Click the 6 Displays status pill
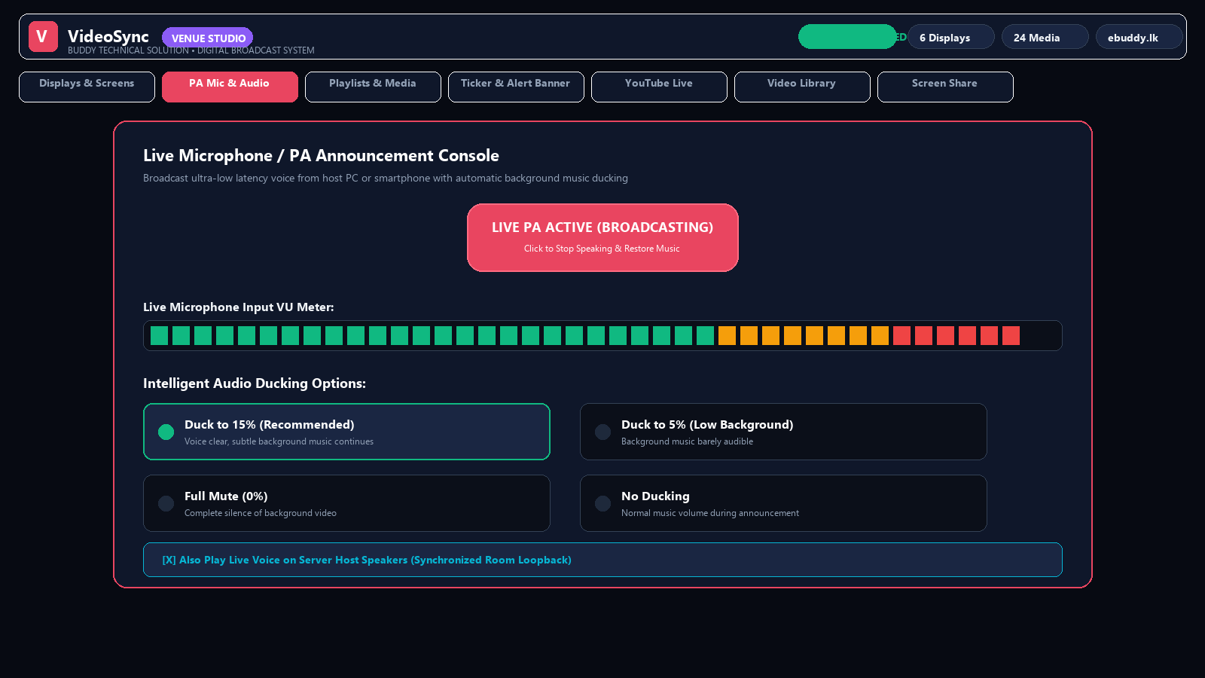The image size is (1205, 678). point(950,37)
